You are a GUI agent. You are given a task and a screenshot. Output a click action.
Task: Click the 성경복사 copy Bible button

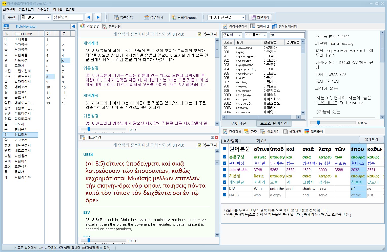coord(154,17)
